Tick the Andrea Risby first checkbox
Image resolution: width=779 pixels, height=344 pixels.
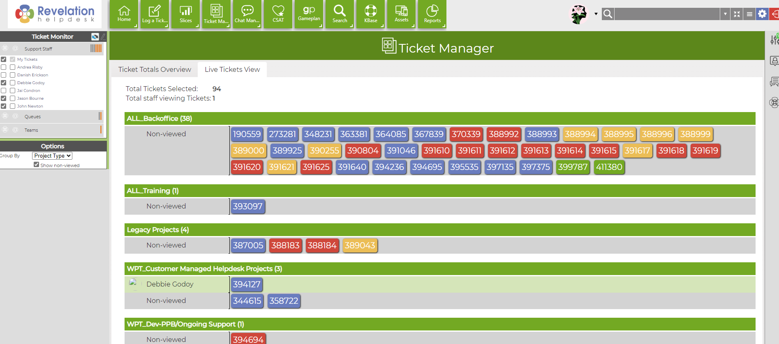[x=4, y=67]
